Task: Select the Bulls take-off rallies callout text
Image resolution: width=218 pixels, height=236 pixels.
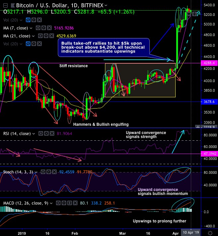Action: click(x=103, y=47)
